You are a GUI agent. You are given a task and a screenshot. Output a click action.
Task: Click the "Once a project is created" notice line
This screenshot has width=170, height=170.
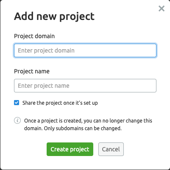pyautogui.click(x=88, y=121)
